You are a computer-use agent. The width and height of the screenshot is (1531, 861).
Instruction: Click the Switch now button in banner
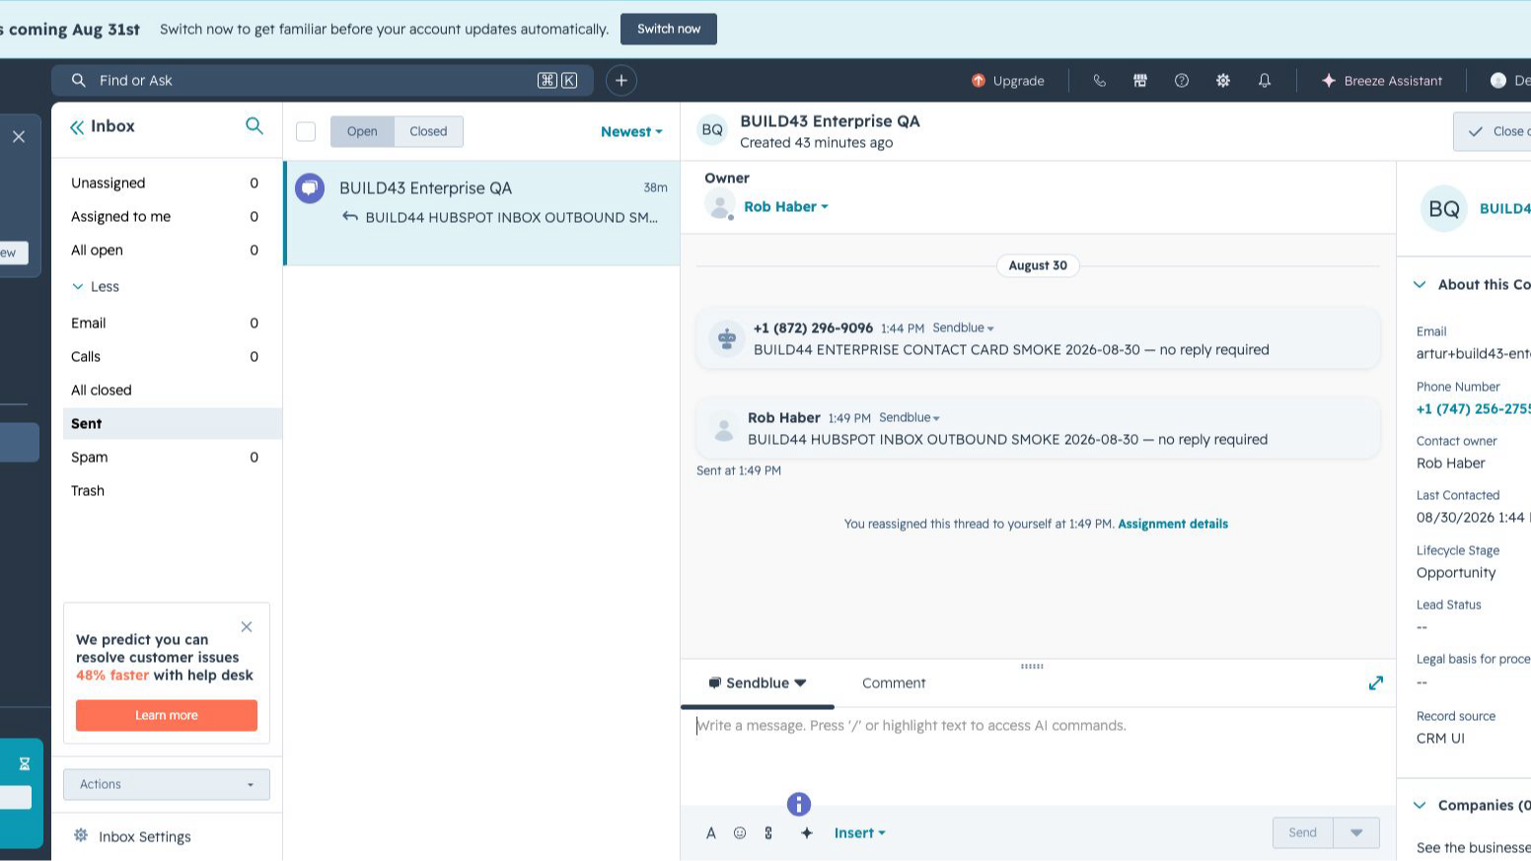(669, 29)
